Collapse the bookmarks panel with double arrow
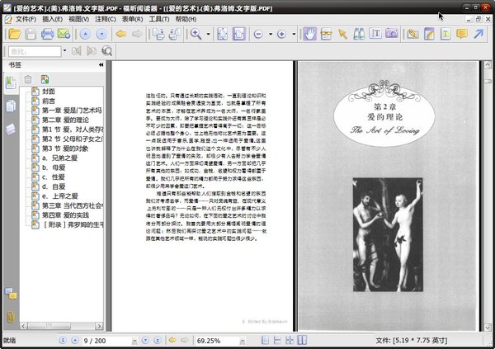Viewport: 495px width, 349px height. 101,64
